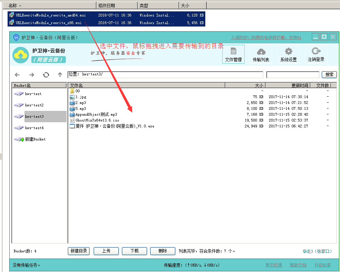Click the exe file icon for 复件 护卫神
This screenshot has width=340, height=272.
[72, 126]
